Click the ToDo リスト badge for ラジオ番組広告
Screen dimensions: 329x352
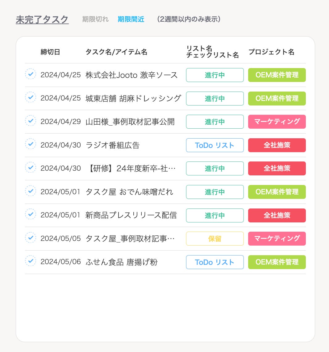tap(215, 145)
